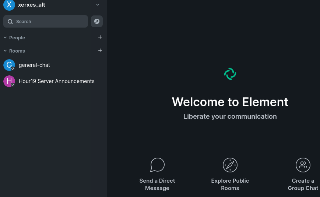The width and height of the screenshot is (320, 197).
Task: Open Hour19 Server Announcements room
Action: [x=56, y=81]
